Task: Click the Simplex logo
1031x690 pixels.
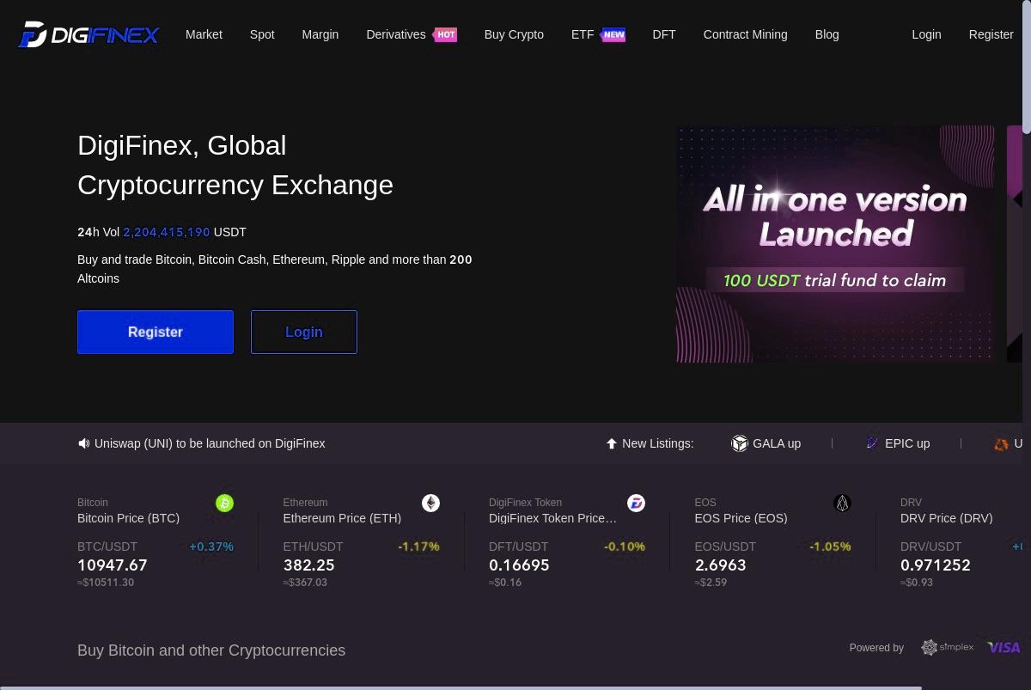Action: 947,647
